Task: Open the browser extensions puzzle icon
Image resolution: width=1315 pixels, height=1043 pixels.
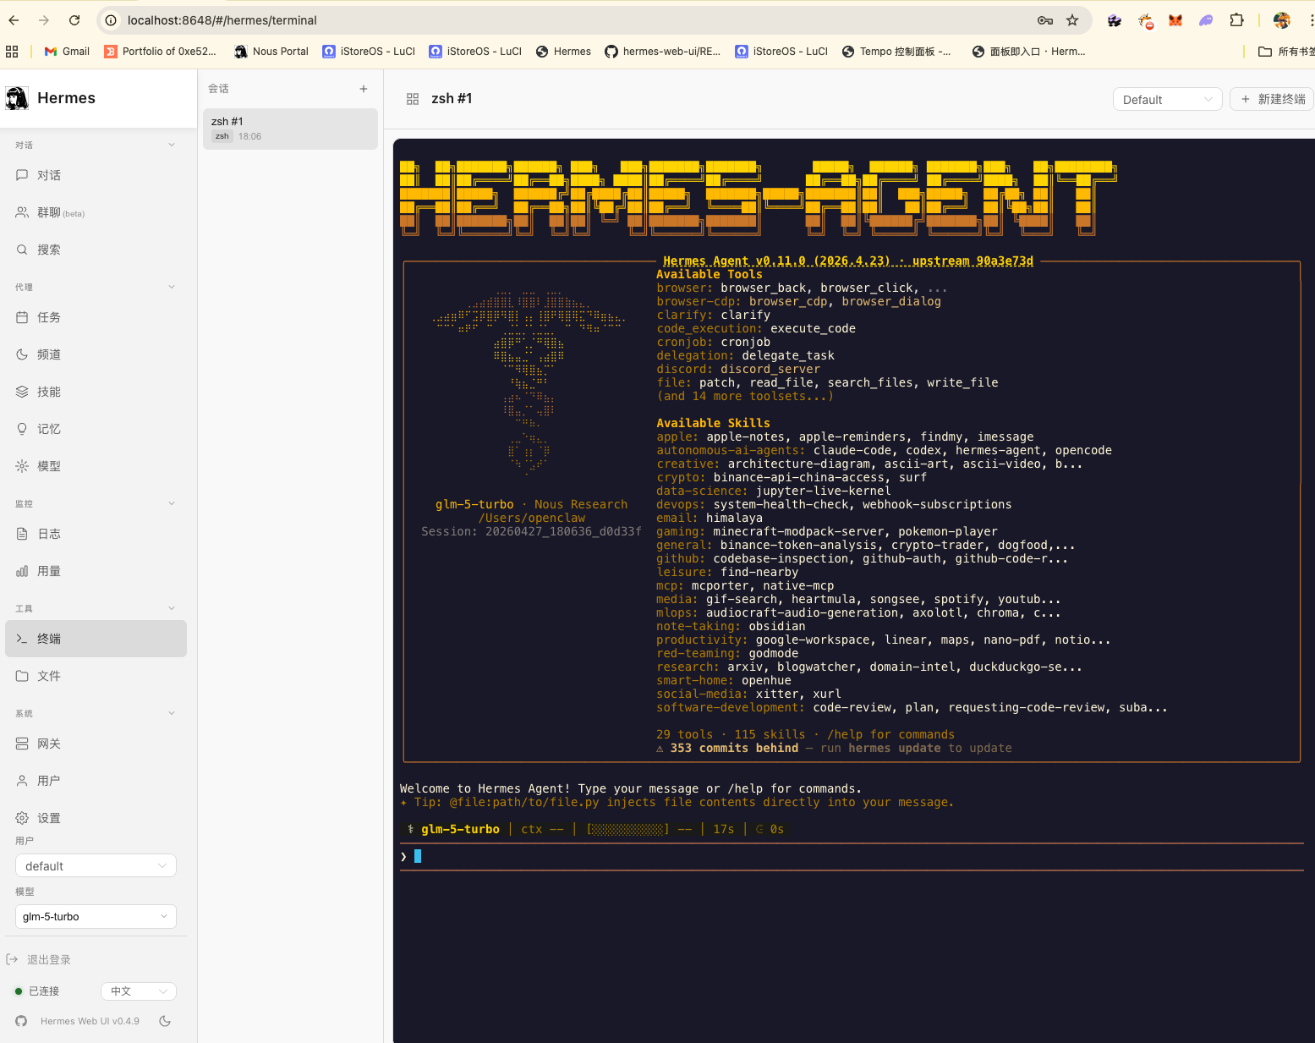Action: [1236, 20]
